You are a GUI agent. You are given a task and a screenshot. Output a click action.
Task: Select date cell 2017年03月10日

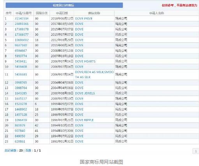[62, 24]
